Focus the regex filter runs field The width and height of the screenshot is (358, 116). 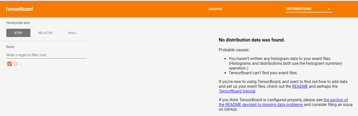point(47,55)
